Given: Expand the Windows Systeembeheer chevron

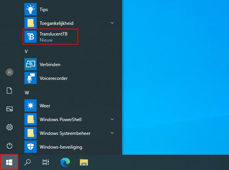Looking at the screenshot, I should [112, 133].
